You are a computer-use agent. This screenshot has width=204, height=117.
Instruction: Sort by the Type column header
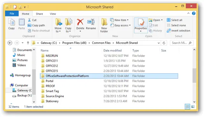pos(135,50)
